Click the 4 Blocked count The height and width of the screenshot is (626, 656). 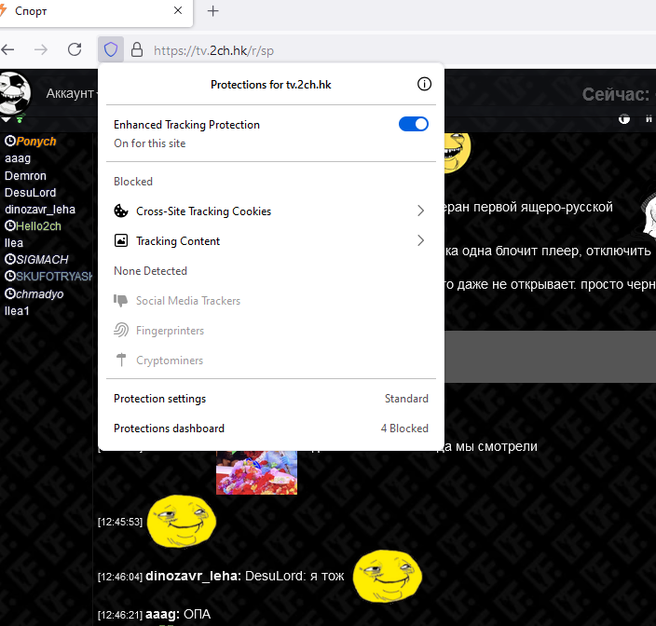pos(404,429)
